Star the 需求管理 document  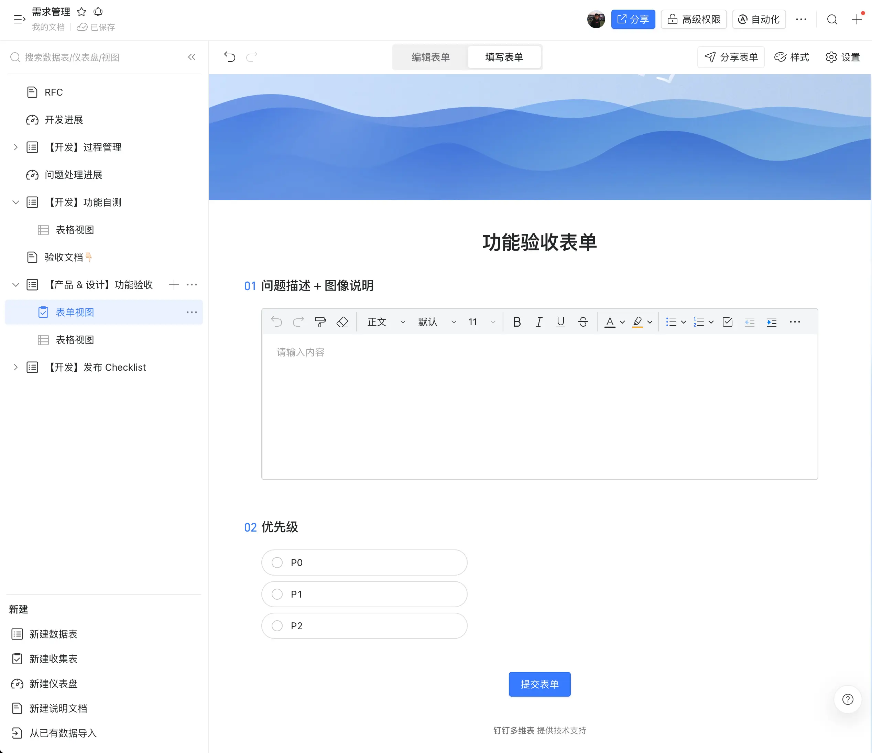[81, 12]
